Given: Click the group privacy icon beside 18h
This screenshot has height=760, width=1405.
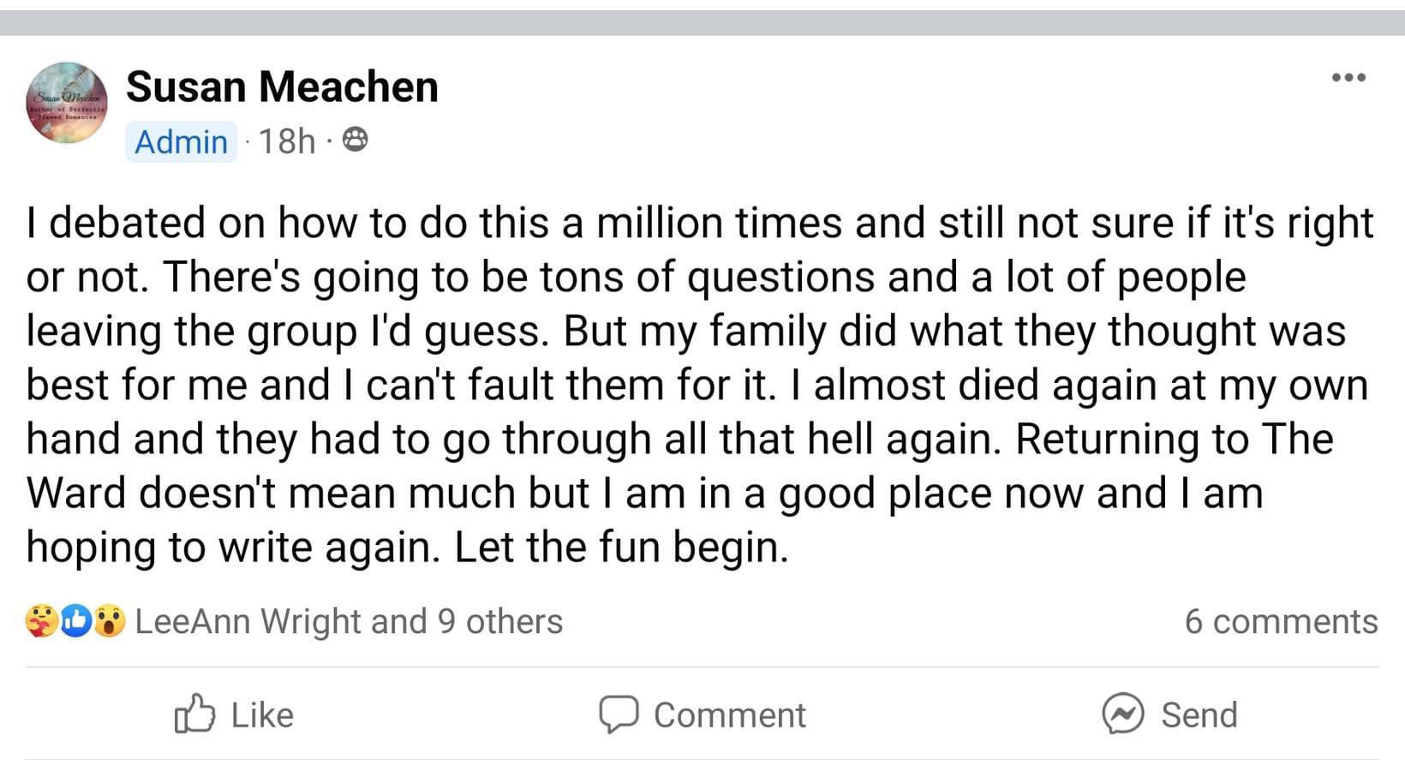Looking at the screenshot, I should coord(356,140).
